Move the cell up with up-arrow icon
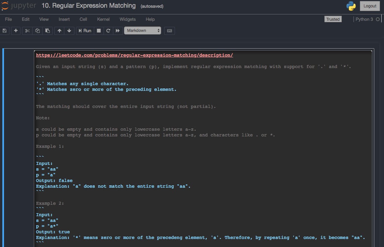384x247 pixels. click(59, 30)
